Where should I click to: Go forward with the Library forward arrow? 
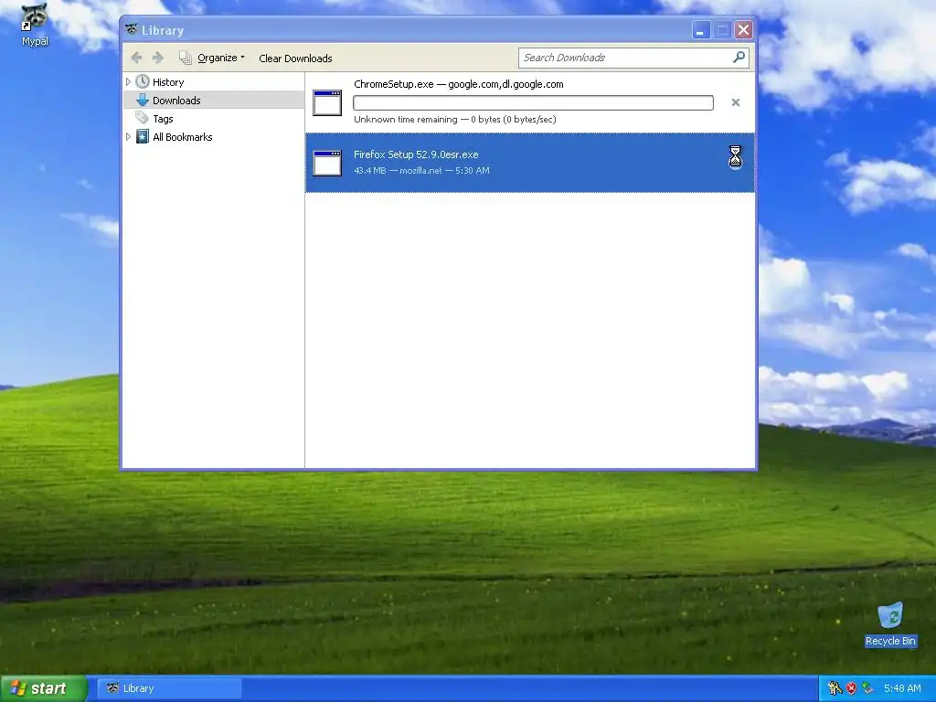pyautogui.click(x=157, y=58)
